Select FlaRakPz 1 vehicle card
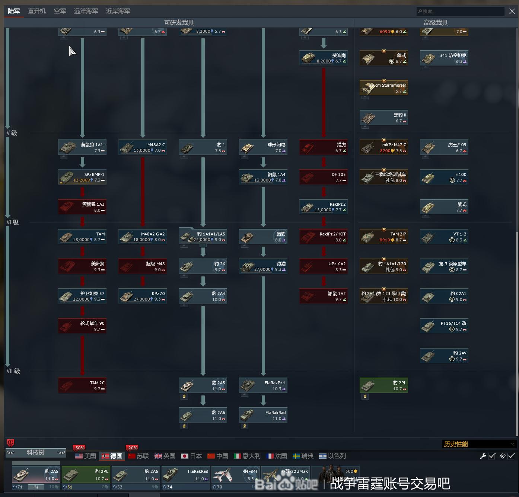519x497 pixels. coord(263,385)
